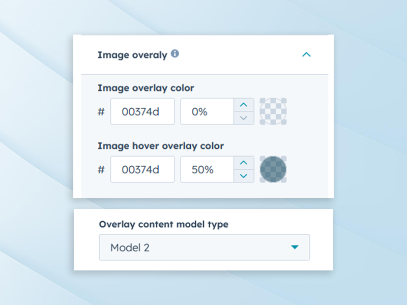Click the 50% hover opacity input field
The width and height of the screenshot is (407, 305).
(x=207, y=169)
